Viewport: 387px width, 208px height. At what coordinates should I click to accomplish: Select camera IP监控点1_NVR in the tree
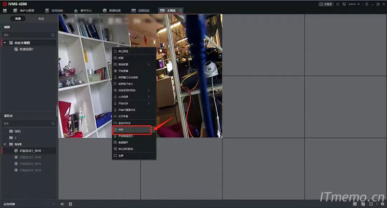click(31, 151)
